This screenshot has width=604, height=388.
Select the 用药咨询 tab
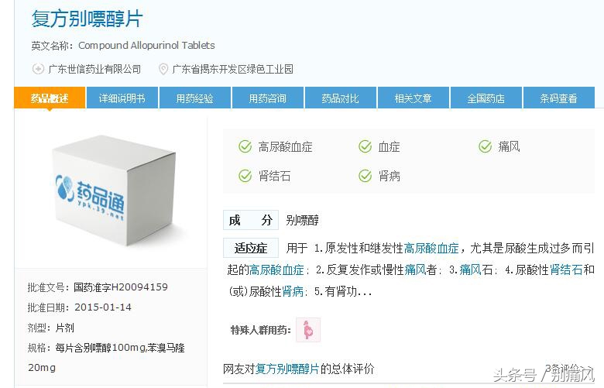(x=268, y=98)
